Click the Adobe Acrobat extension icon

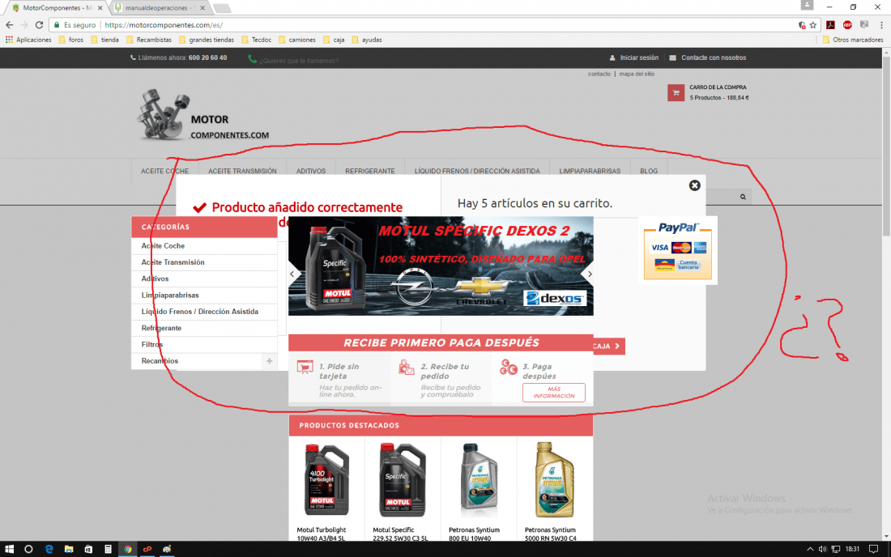click(830, 25)
